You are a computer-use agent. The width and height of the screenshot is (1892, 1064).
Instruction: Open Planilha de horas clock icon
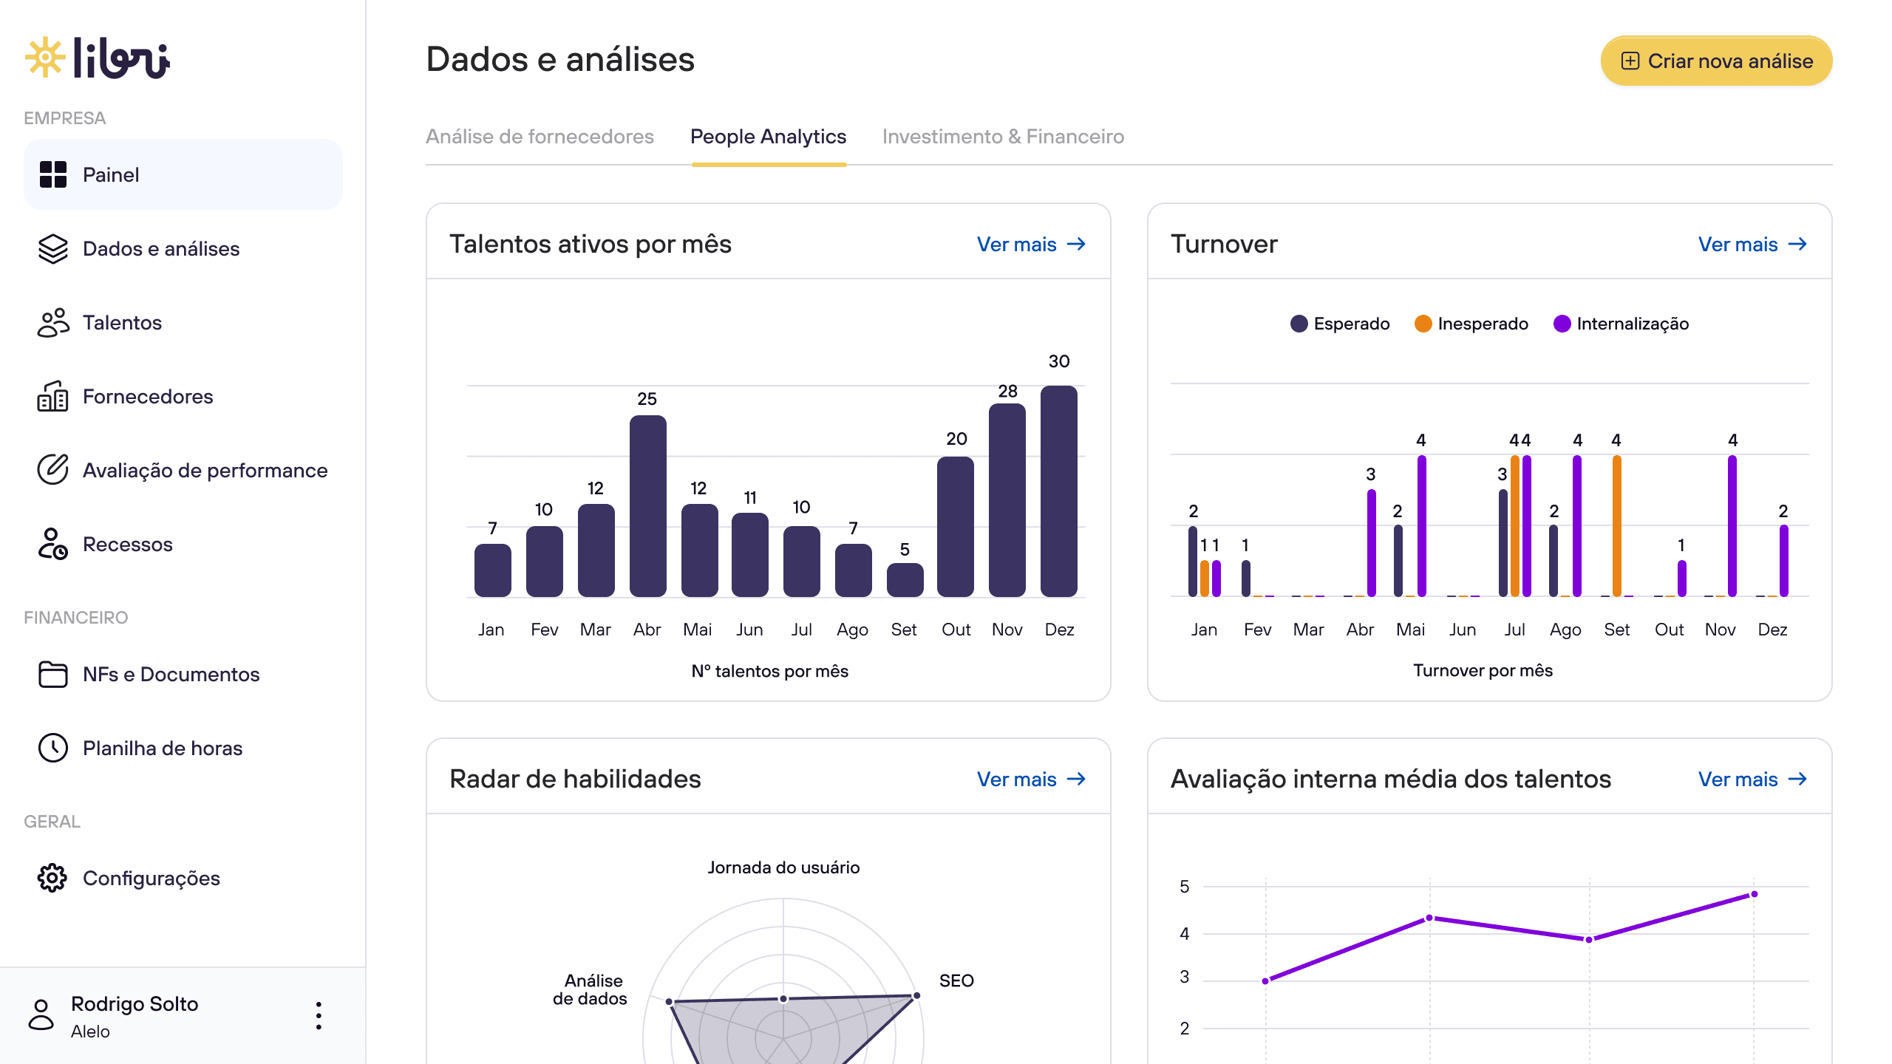coord(53,748)
